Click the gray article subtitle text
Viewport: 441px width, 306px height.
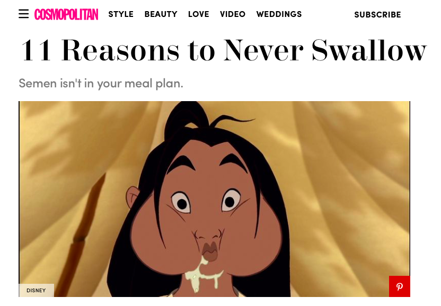pyautogui.click(x=101, y=84)
